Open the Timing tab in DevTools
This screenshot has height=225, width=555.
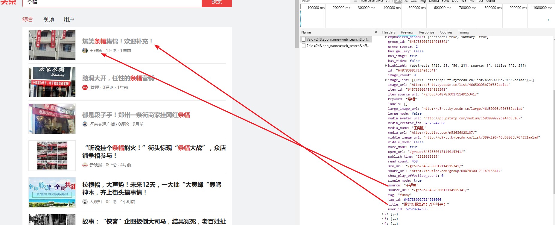[x=463, y=32]
